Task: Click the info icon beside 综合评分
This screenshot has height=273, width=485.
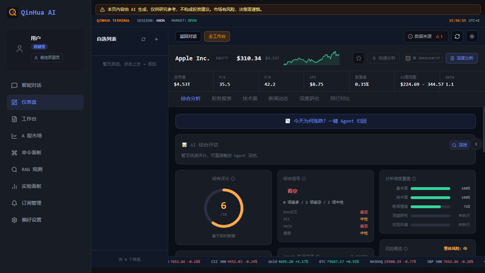Action: pyautogui.click(x=233, y=179)
